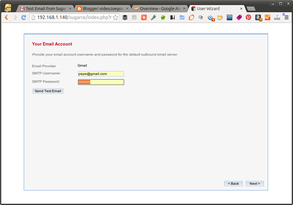Click the SMTP Username input field
Viewport: 293px width, 205px height.
[x=101, y=74]
